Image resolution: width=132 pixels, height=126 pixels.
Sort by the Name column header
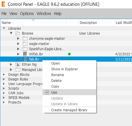pyautogui.click(x=33, y=22)
